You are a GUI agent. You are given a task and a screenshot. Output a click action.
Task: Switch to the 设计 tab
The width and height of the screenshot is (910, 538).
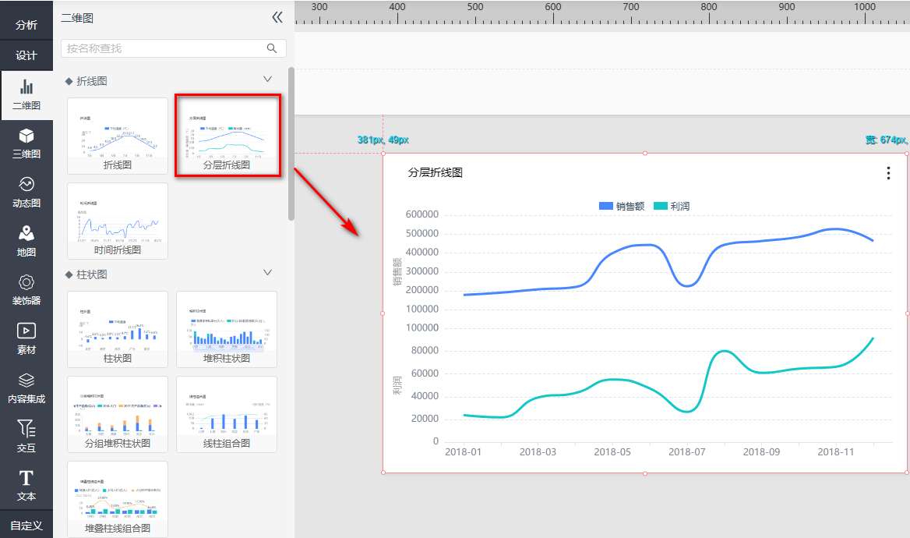[x=26, y=55]
